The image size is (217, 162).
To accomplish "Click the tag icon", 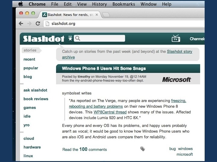I will coord(143,149).
